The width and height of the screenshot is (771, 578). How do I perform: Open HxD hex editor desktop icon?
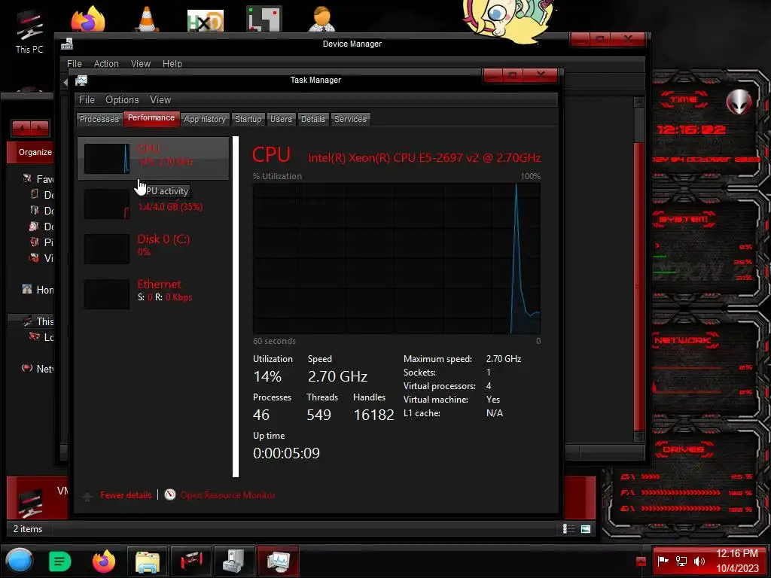coord(206,20)
